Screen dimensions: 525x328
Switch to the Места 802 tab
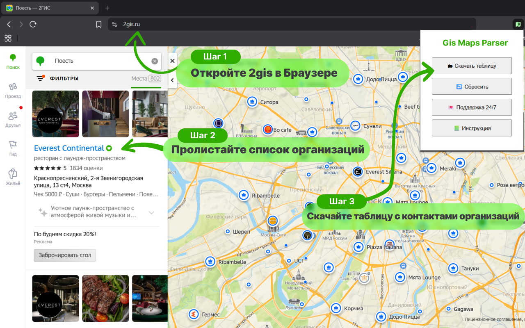[146, 79]
